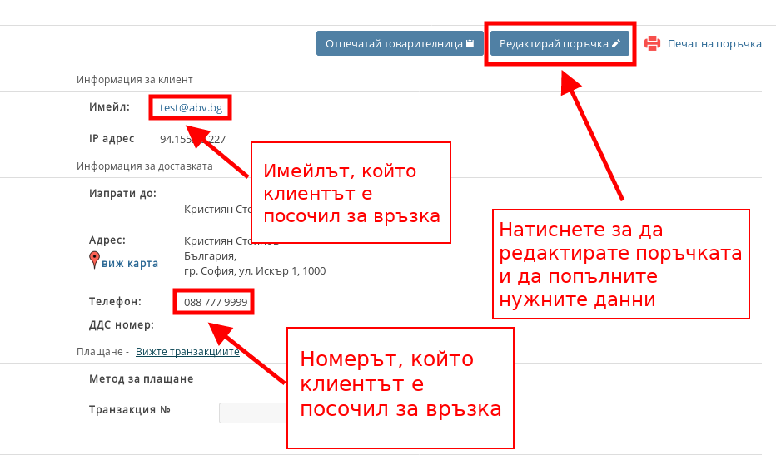Click the annotation box about editing the order

click(x=620, y=264)
